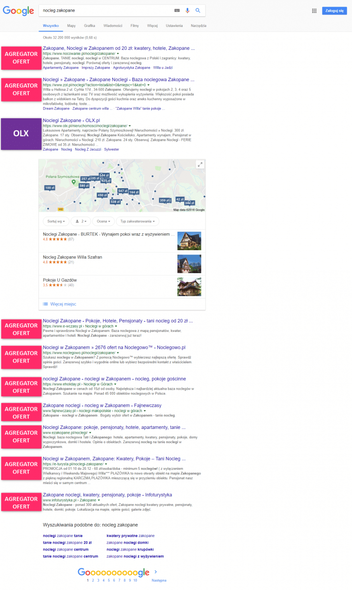Screen dimensions: 352x590
Task: Open the Infoturystyka result title
Action: tap(107, 495)
